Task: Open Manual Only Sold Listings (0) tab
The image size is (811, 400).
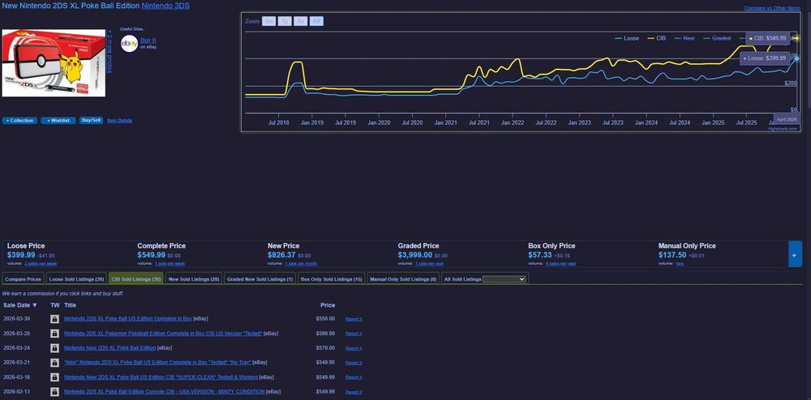Action: point(403,279)
